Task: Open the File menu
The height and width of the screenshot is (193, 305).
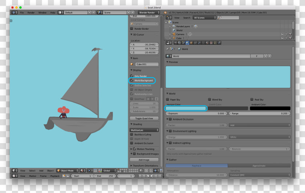Action: pos(22,13)
